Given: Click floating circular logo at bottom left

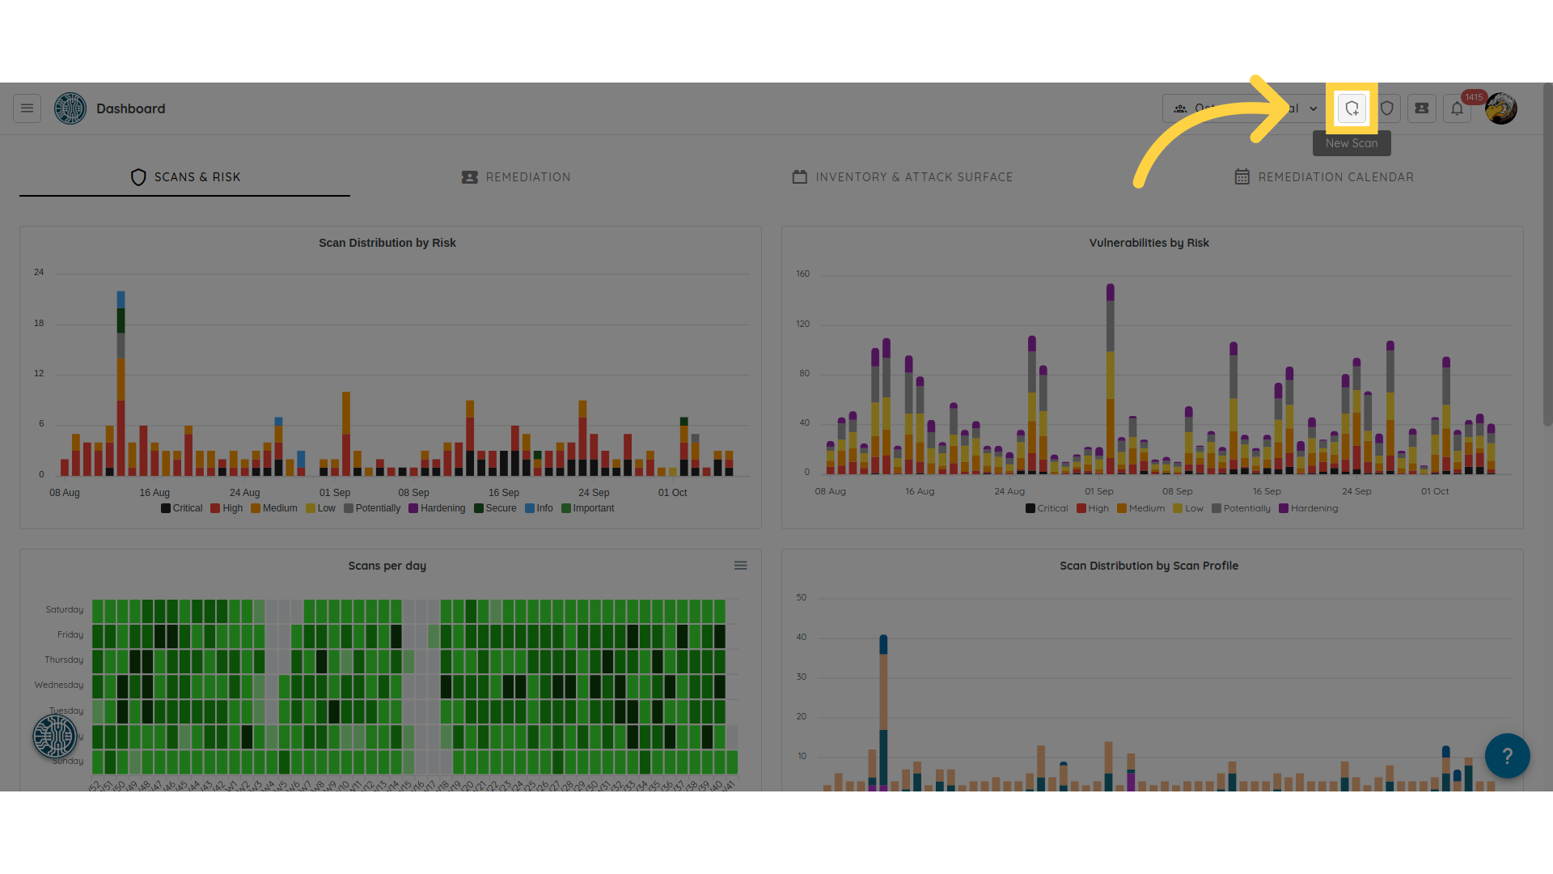Looking at the screenshot, I should (55, 736).
